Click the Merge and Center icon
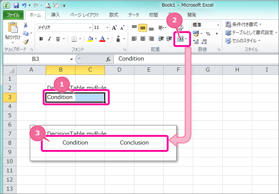Viewport: 279px width, 194px height. 180,39
